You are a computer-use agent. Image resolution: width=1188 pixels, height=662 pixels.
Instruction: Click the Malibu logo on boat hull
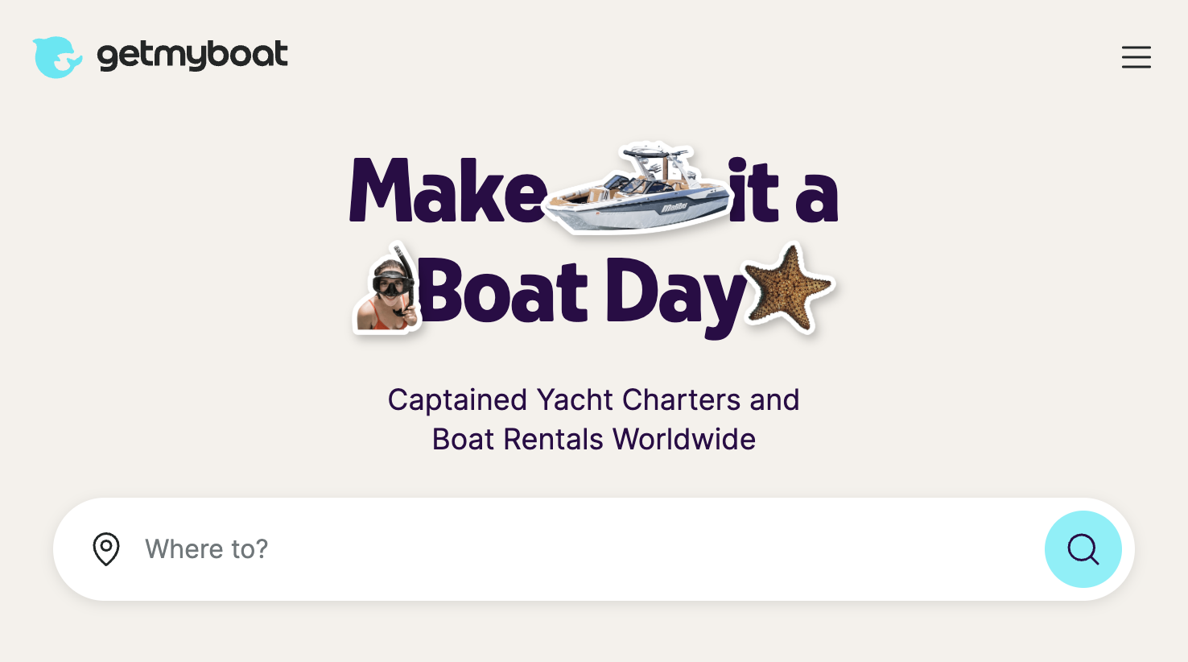tap(674, 209)
